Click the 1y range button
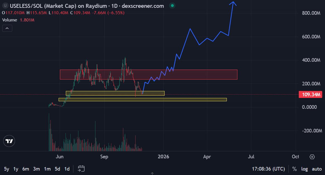 (x=16, y=169)
